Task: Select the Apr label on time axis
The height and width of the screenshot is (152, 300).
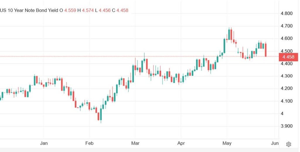Action: 181,143
